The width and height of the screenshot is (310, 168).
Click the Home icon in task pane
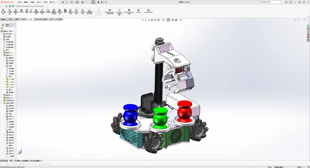[308, 26]
